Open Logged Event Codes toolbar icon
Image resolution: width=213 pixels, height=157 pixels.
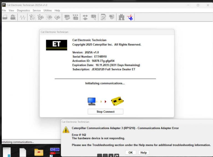pyautogui.click(x=57, y=17)
